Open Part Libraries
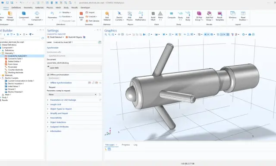 pyautogui.click(x=92, y=21)
